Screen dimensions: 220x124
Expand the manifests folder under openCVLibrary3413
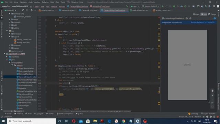[7, 57]
